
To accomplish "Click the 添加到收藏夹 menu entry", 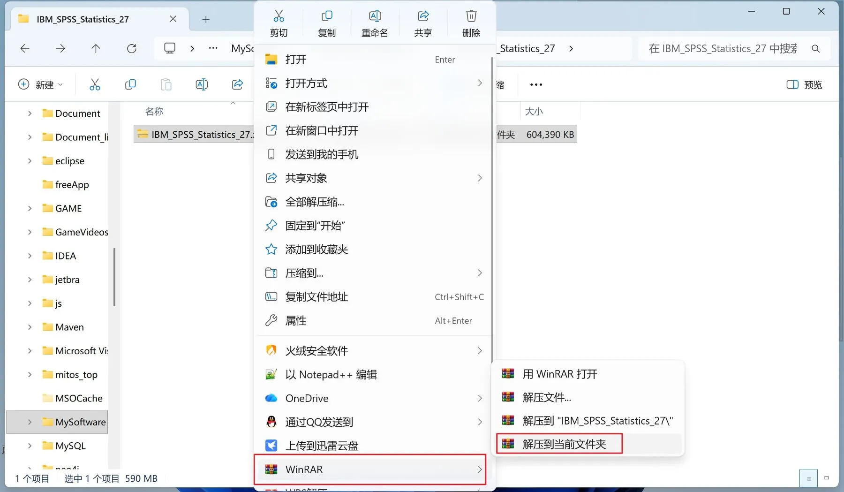I will pos(374,250).
